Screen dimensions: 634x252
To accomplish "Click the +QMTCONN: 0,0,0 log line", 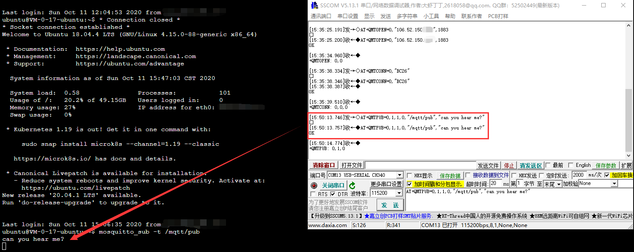I will (328, 107).
